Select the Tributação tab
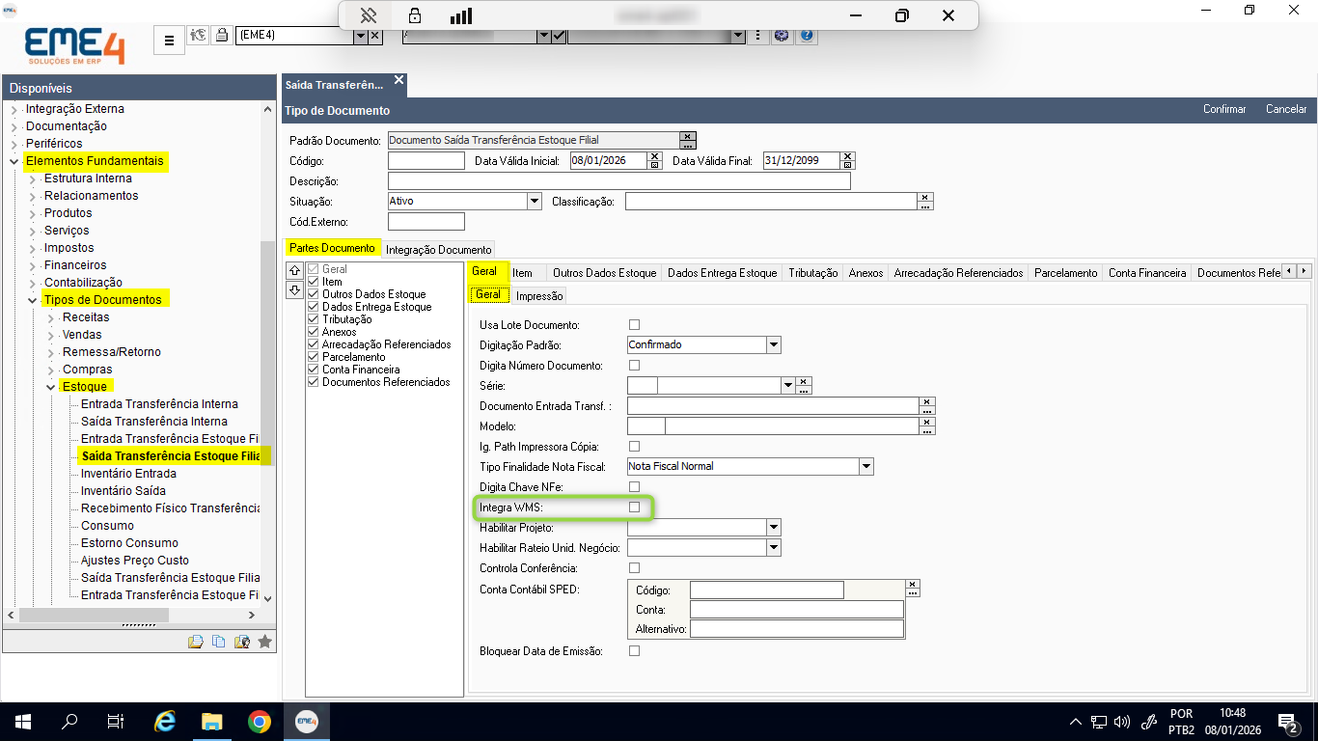 tap(812, 273)
